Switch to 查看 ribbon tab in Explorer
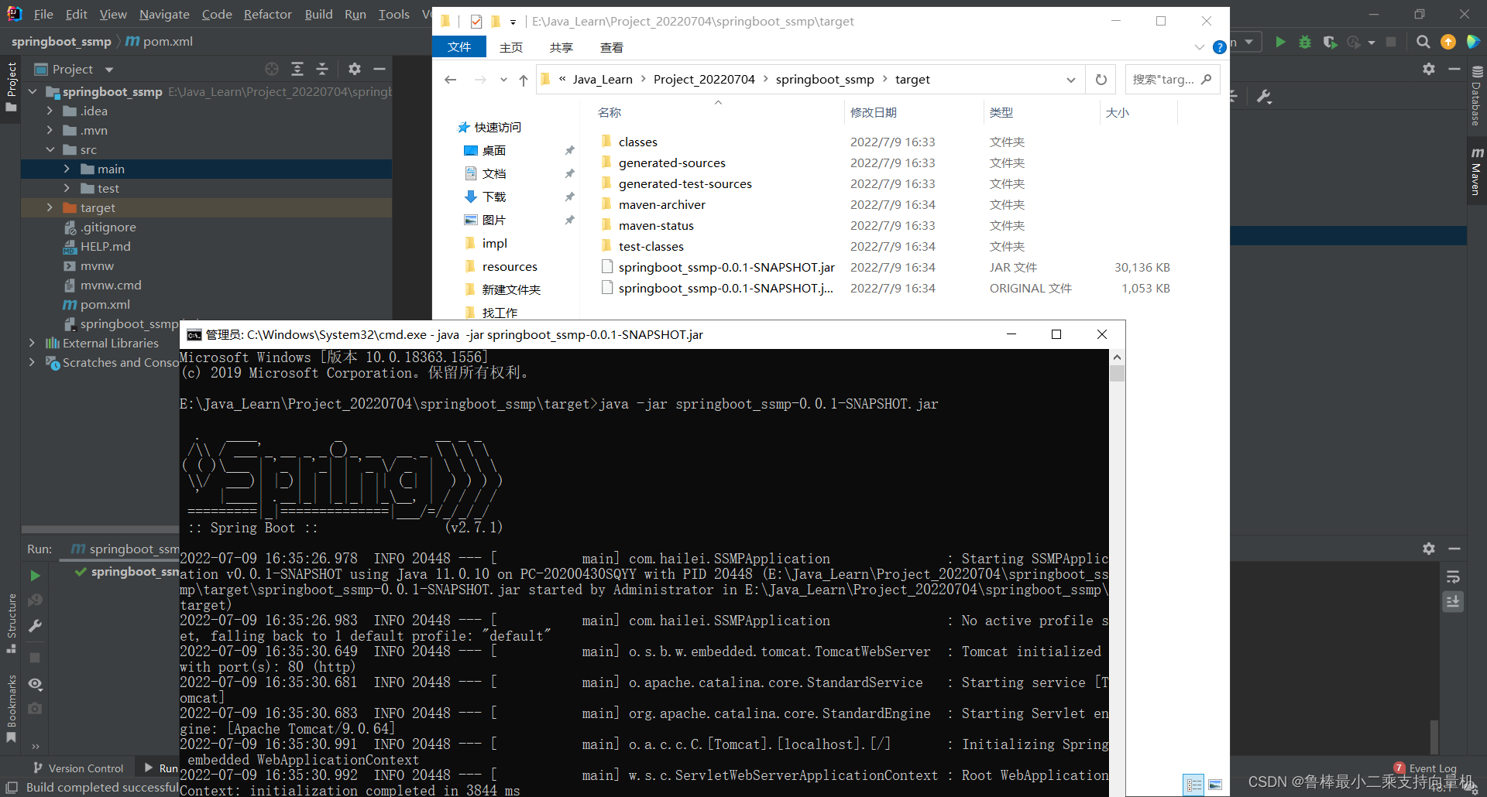Screen dimensions: 1487x797 [x=612, y=47]
